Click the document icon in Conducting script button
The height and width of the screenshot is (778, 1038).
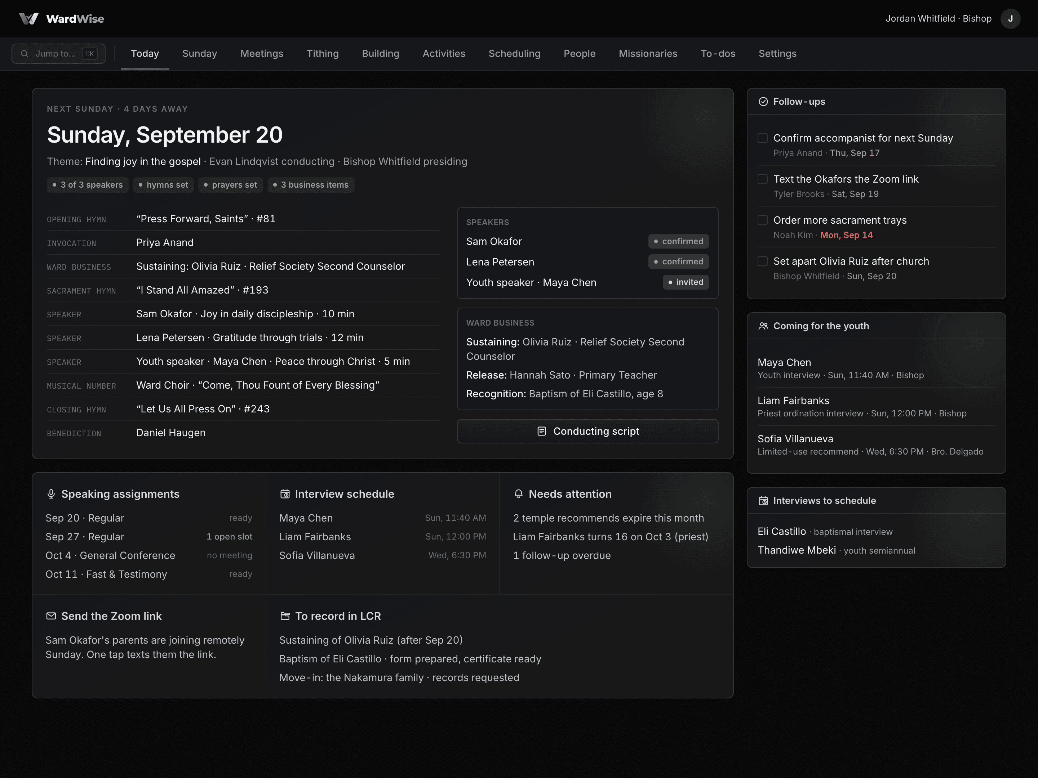click(x=541, y=431)
